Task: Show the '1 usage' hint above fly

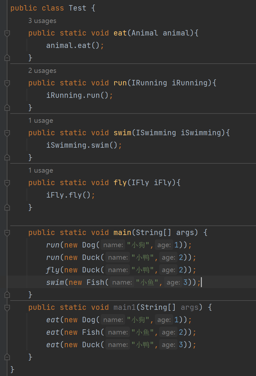Action: [41, 170]
